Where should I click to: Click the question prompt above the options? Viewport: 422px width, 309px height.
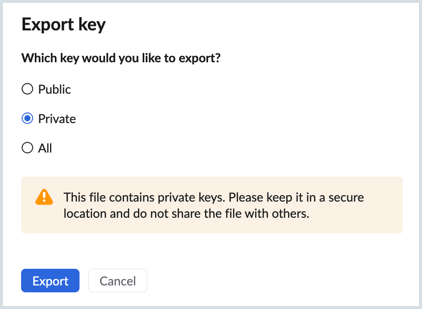coord(121,57)
